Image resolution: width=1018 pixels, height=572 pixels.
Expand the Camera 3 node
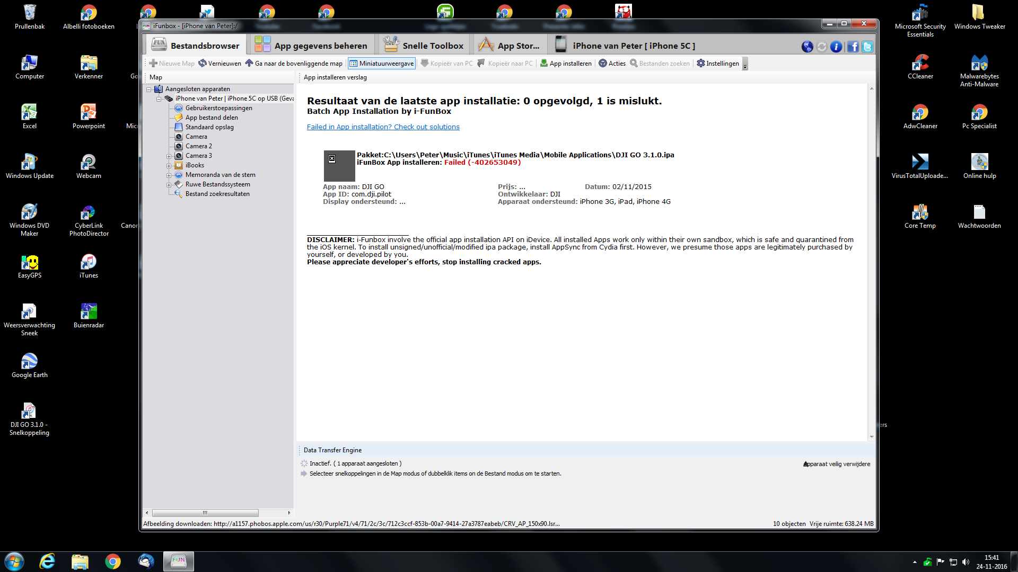(x=169, y=156)
